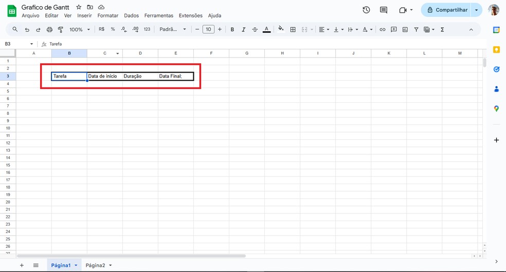
Task: Click the merge cells icon
Action: click(x=304, y=29)
